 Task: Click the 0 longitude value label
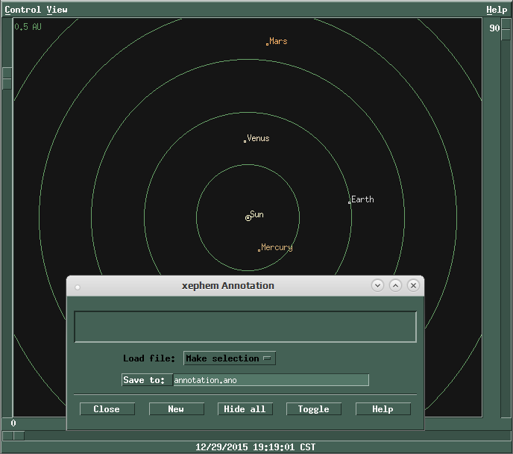click(x=13, y=423)
